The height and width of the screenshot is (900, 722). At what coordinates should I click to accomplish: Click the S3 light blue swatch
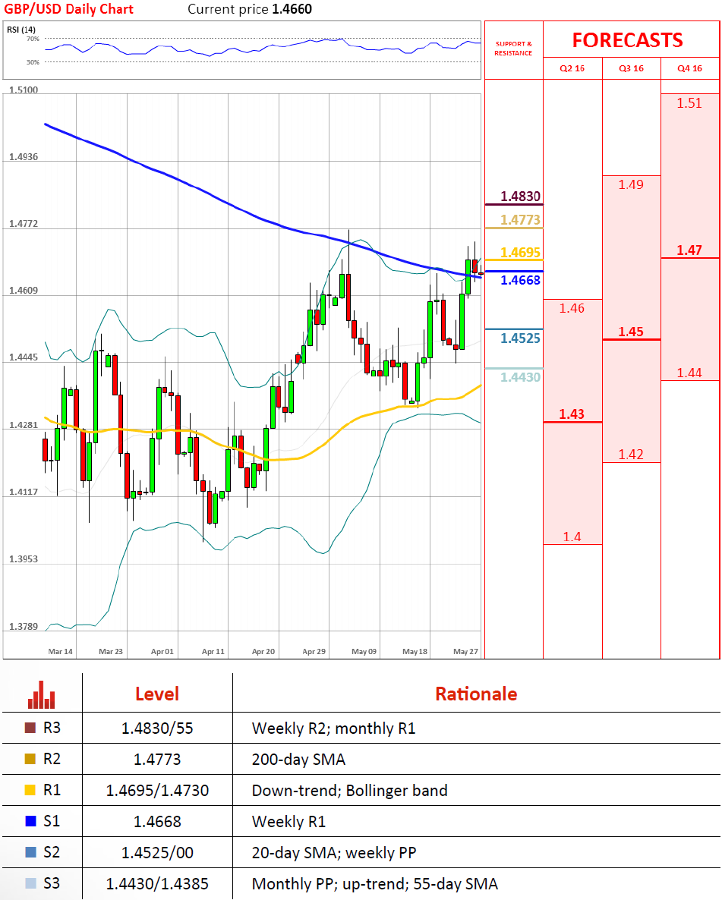30,883
